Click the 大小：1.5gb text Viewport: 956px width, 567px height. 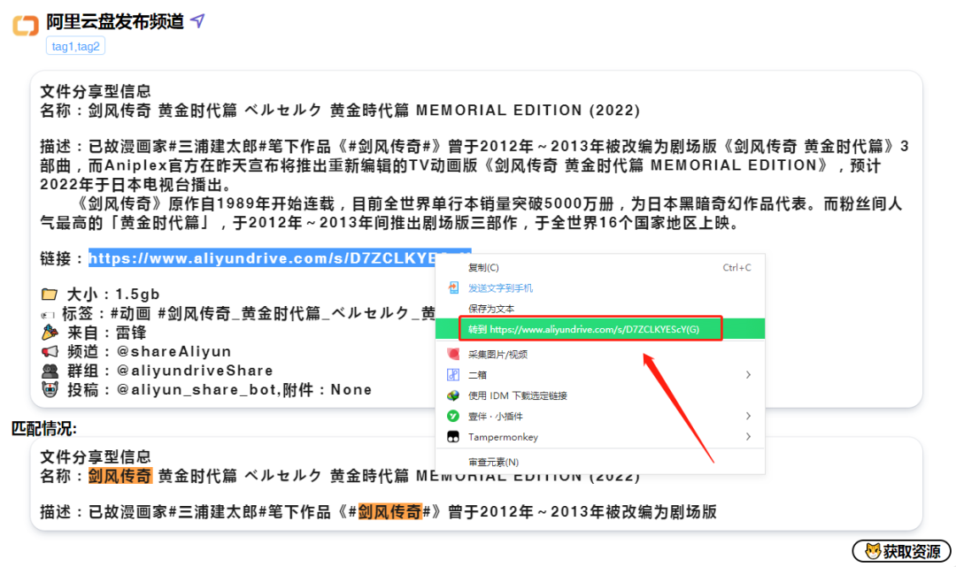tap(112, 295)
